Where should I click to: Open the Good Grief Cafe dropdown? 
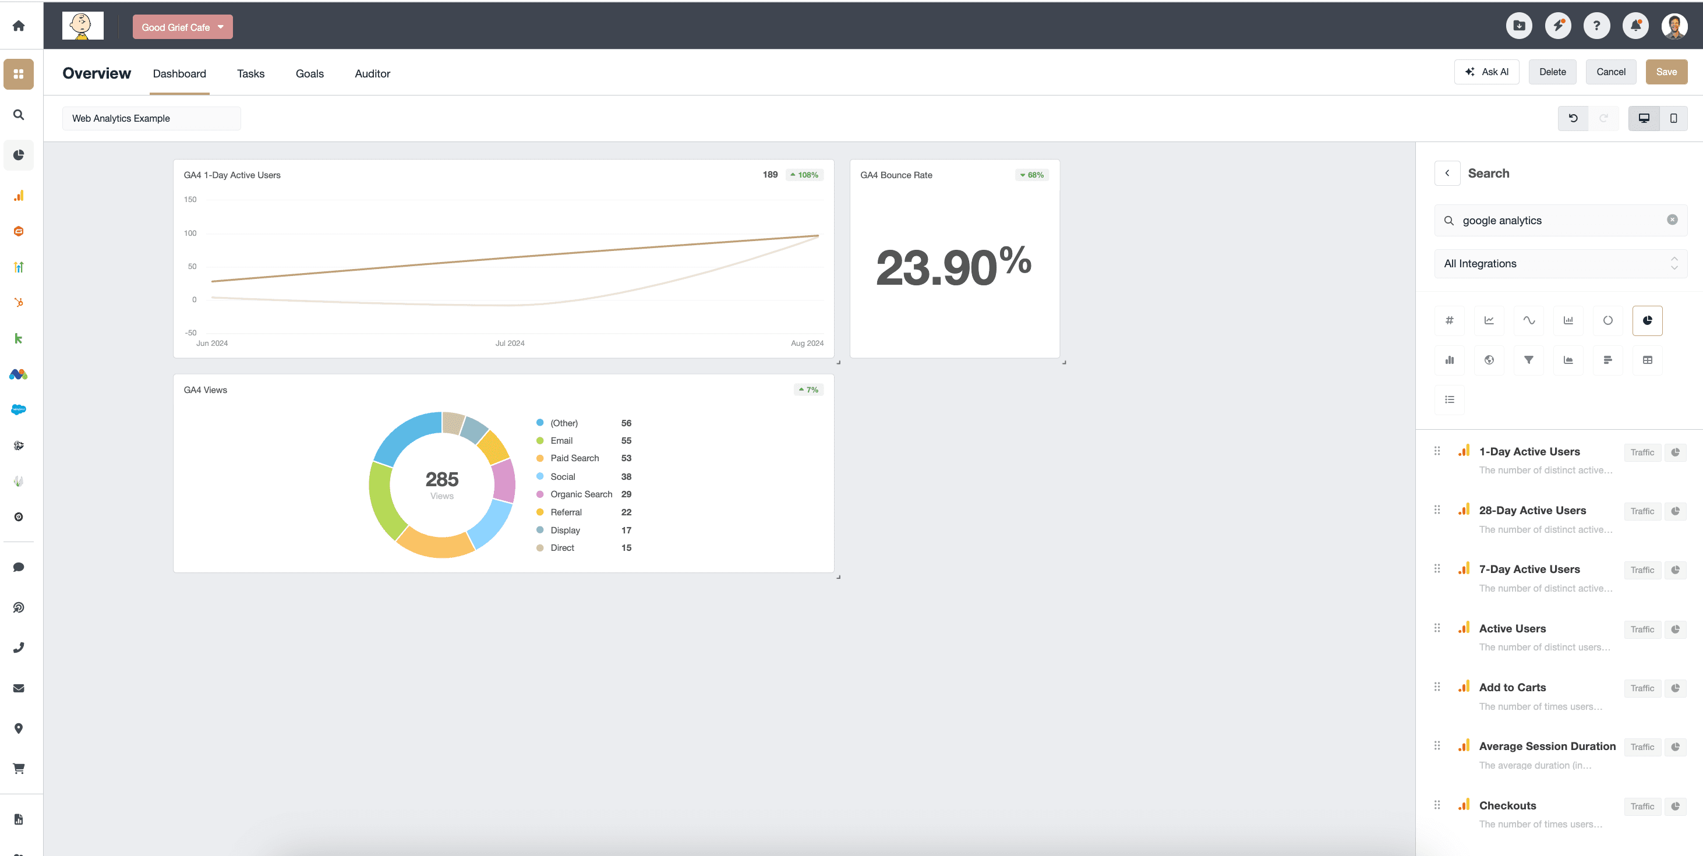[182, 27]
